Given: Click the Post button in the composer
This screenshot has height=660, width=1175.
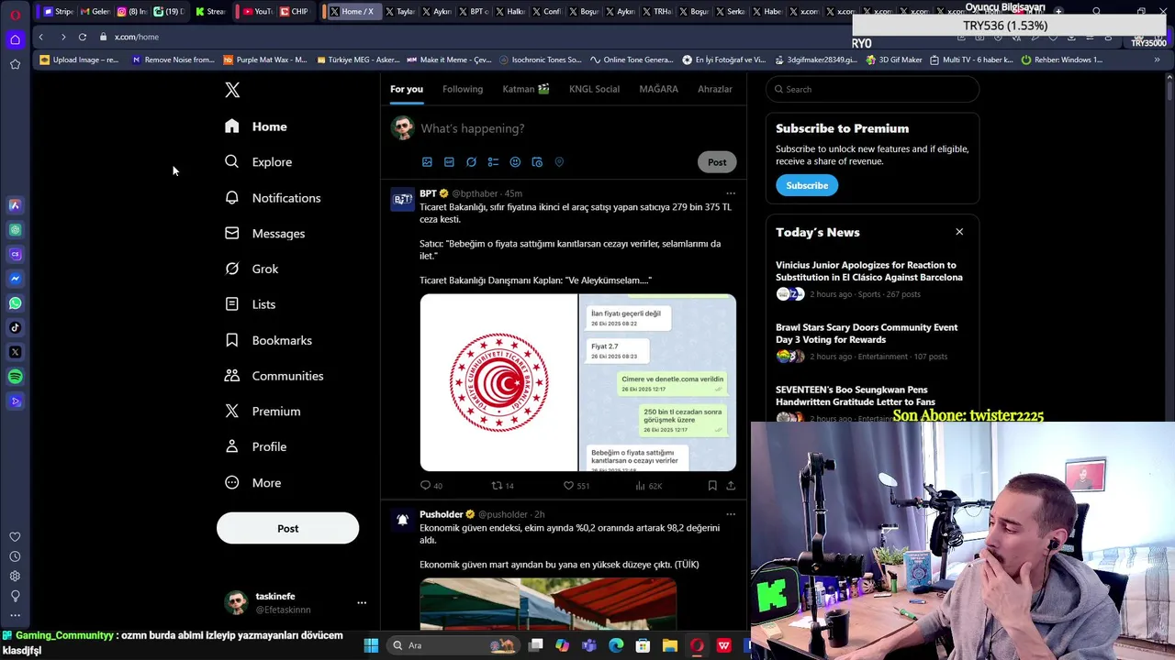Looking at the screenshot, I should click(717, 162).
